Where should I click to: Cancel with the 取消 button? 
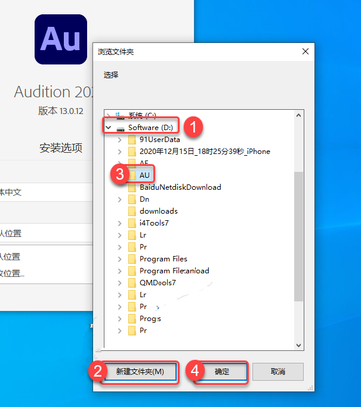[277, 372]
